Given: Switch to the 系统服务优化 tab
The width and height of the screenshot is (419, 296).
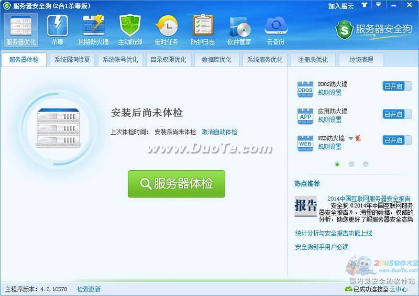Looking at the screenshot, I should click(x=264, y=60).
